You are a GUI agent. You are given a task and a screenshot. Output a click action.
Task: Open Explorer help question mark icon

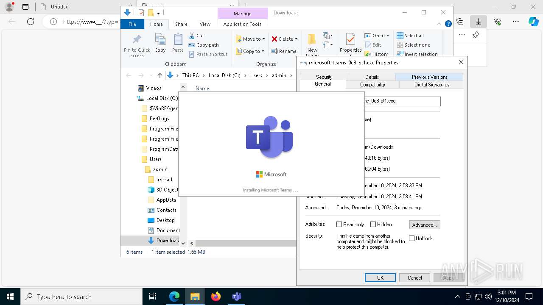click(x=448, y=24)
